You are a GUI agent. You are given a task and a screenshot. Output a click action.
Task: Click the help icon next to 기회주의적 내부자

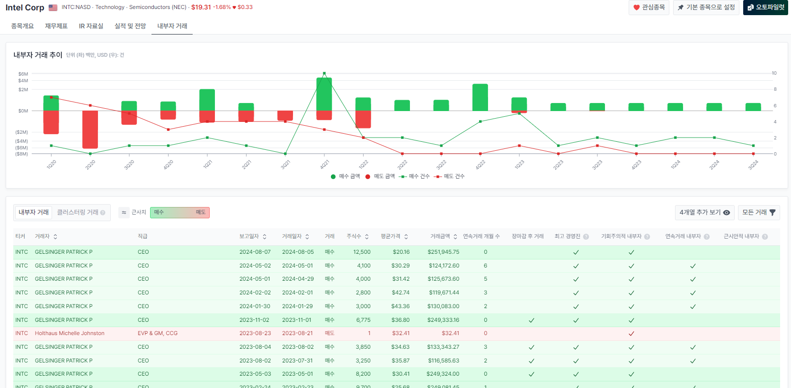[x=647, y=237]
